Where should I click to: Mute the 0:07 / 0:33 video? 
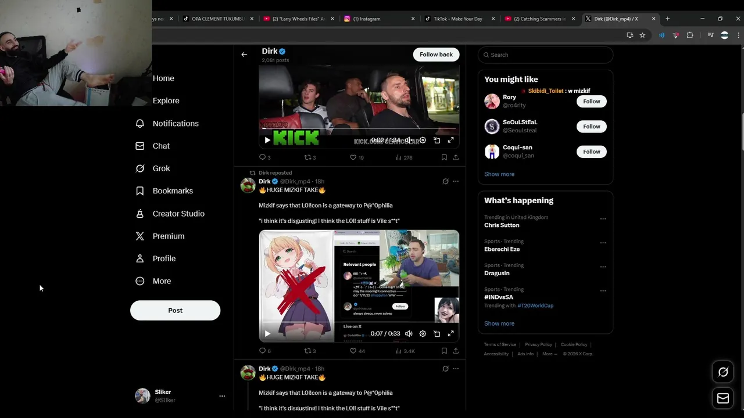click(409, 334)
